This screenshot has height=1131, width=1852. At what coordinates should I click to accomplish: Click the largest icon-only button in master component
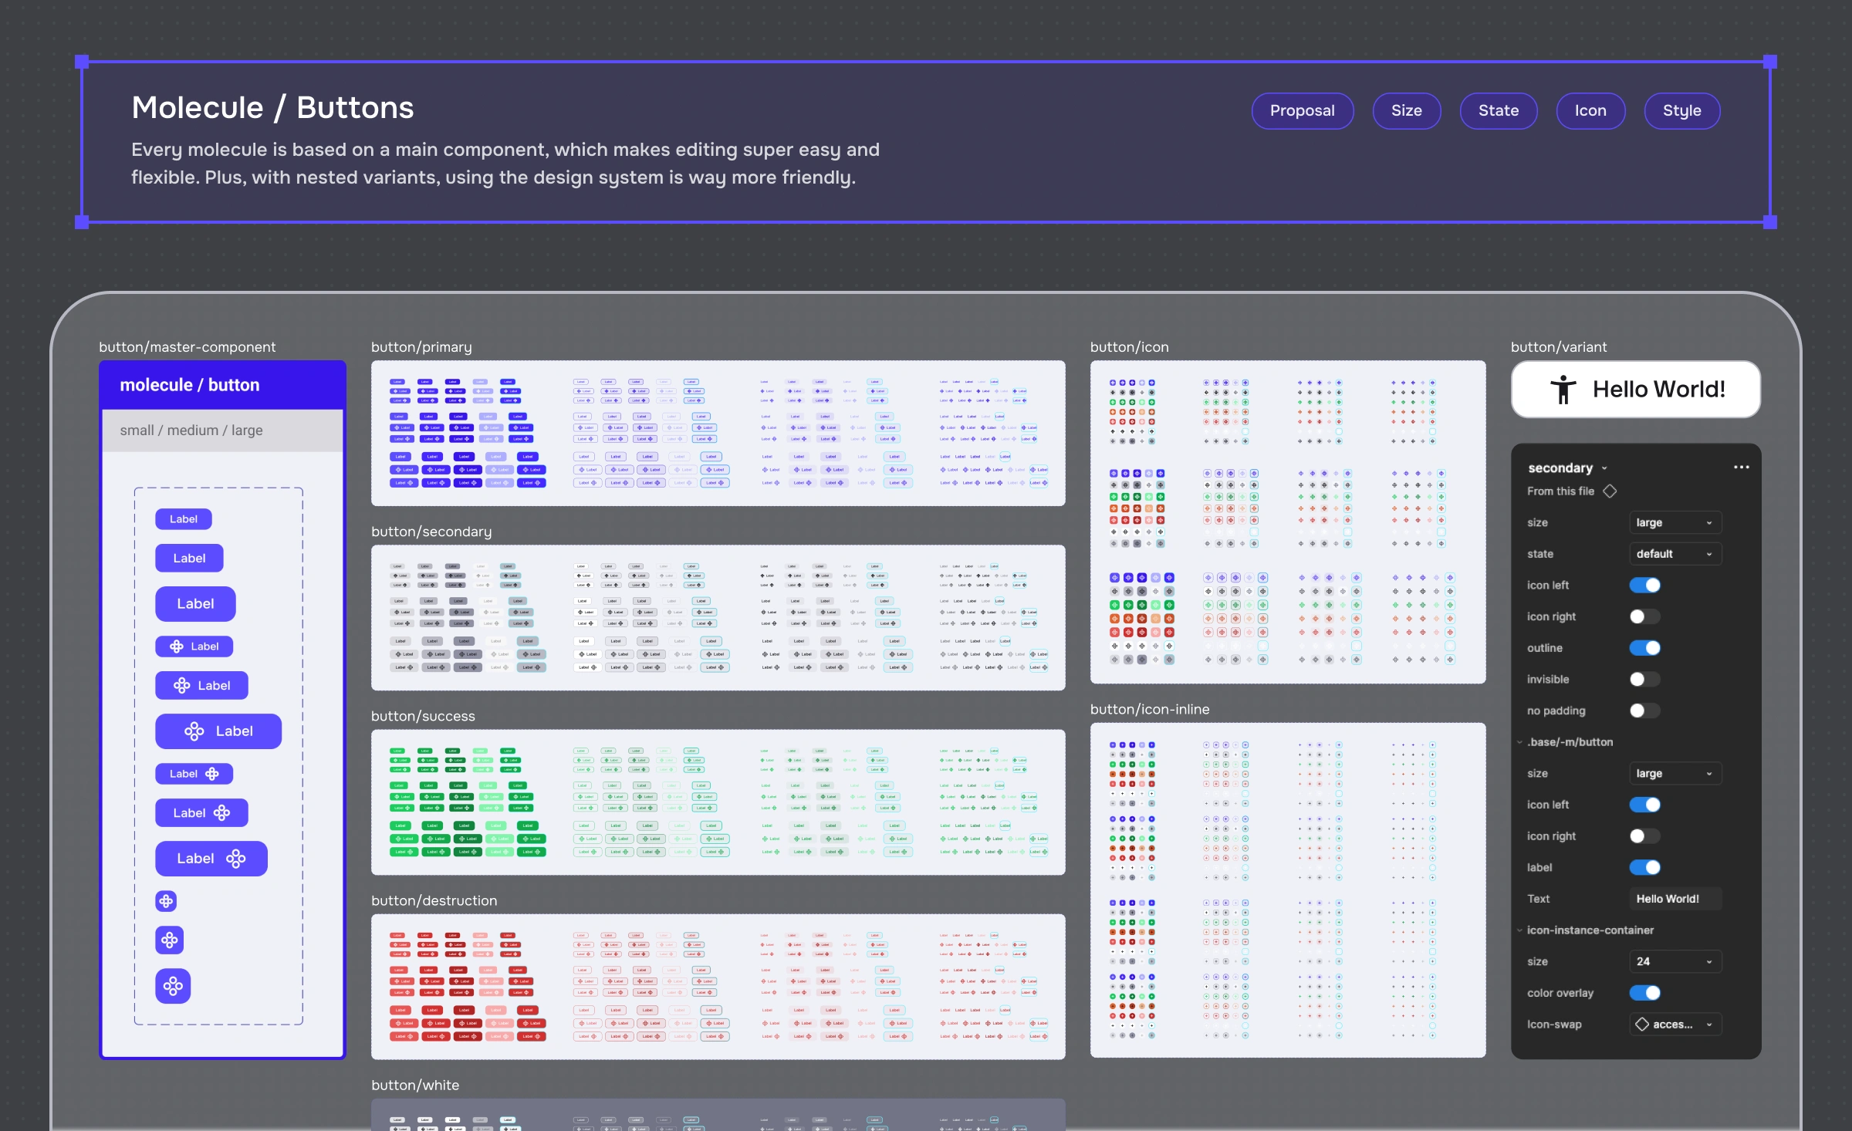coord(173,986)
